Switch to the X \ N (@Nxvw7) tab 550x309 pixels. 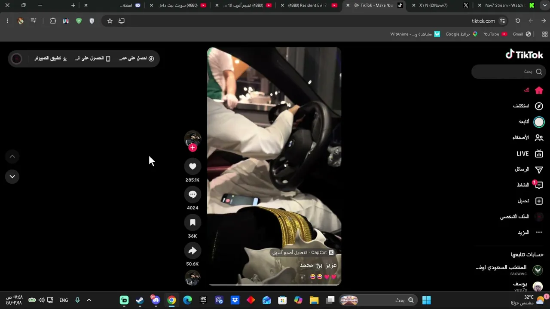click(x=440, y=6)
